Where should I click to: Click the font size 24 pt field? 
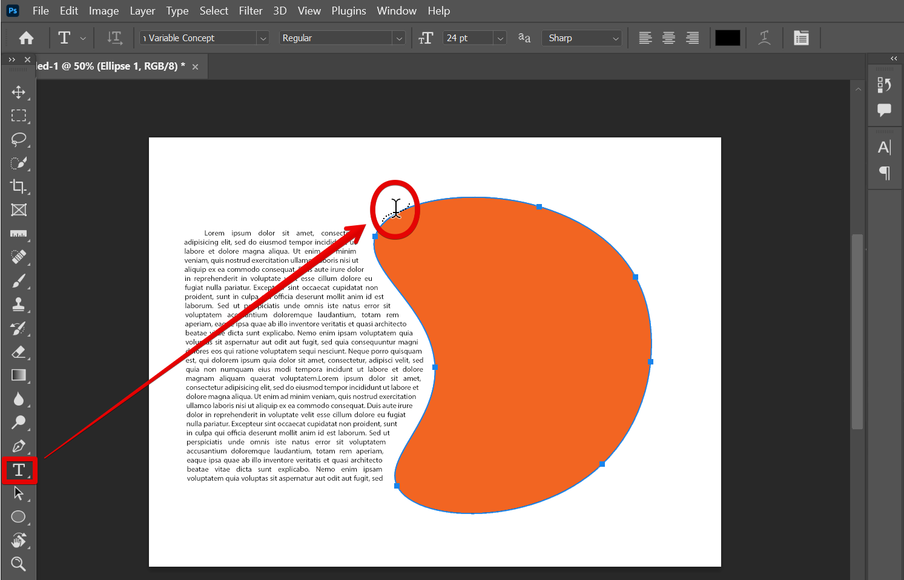pos(467,38)
